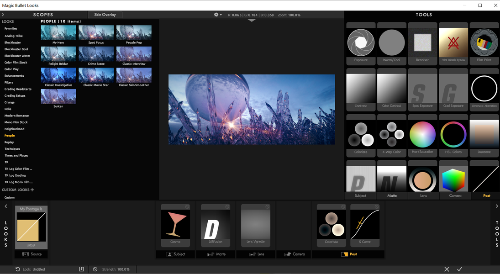Select the Matte section in the chain
Viewport: 500px width, 274px height.
click(x=216, y=254)
